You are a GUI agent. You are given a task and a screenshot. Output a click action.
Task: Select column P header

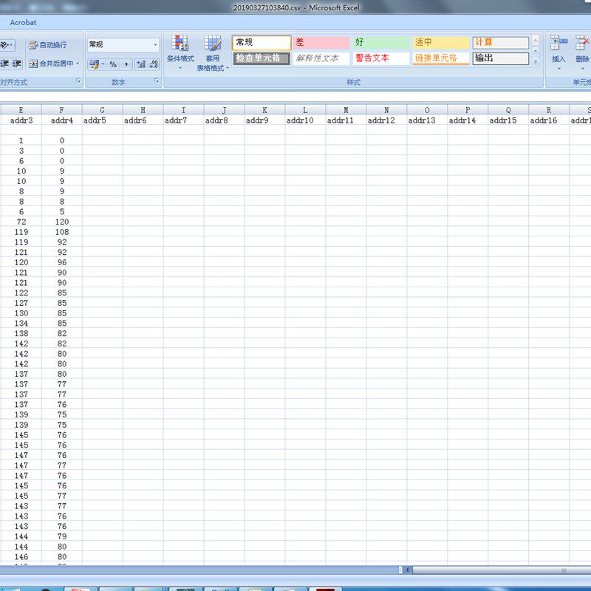[468, 109]
